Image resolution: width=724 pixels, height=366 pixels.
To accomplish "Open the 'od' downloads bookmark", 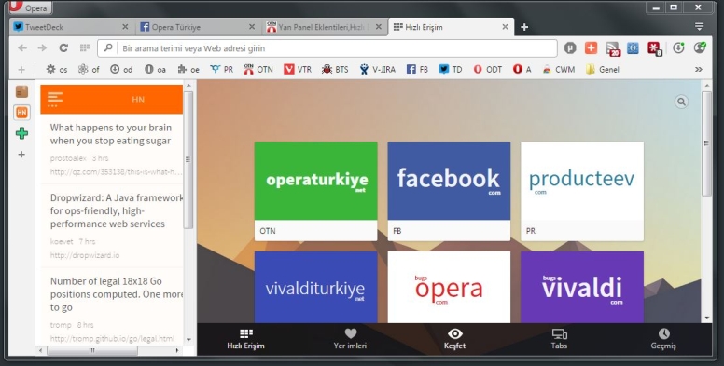I will (121, 70).
